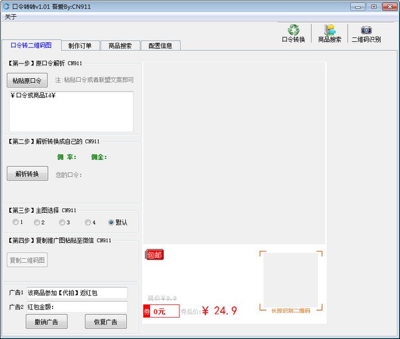
Task: Maximize the 口令转转 window
Action: (373, 7)
